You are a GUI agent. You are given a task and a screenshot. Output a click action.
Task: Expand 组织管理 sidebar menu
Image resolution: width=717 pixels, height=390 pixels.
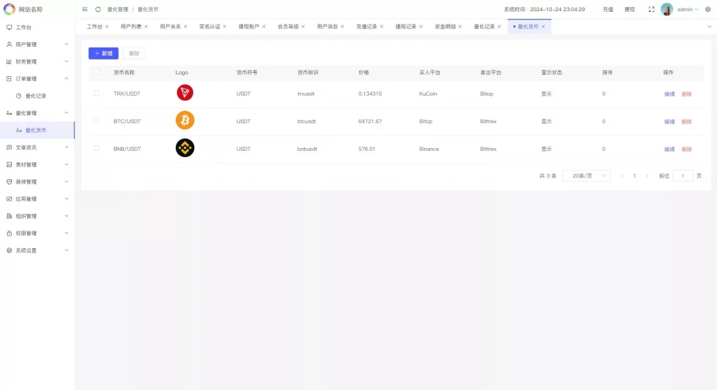(x=37, y=216)
